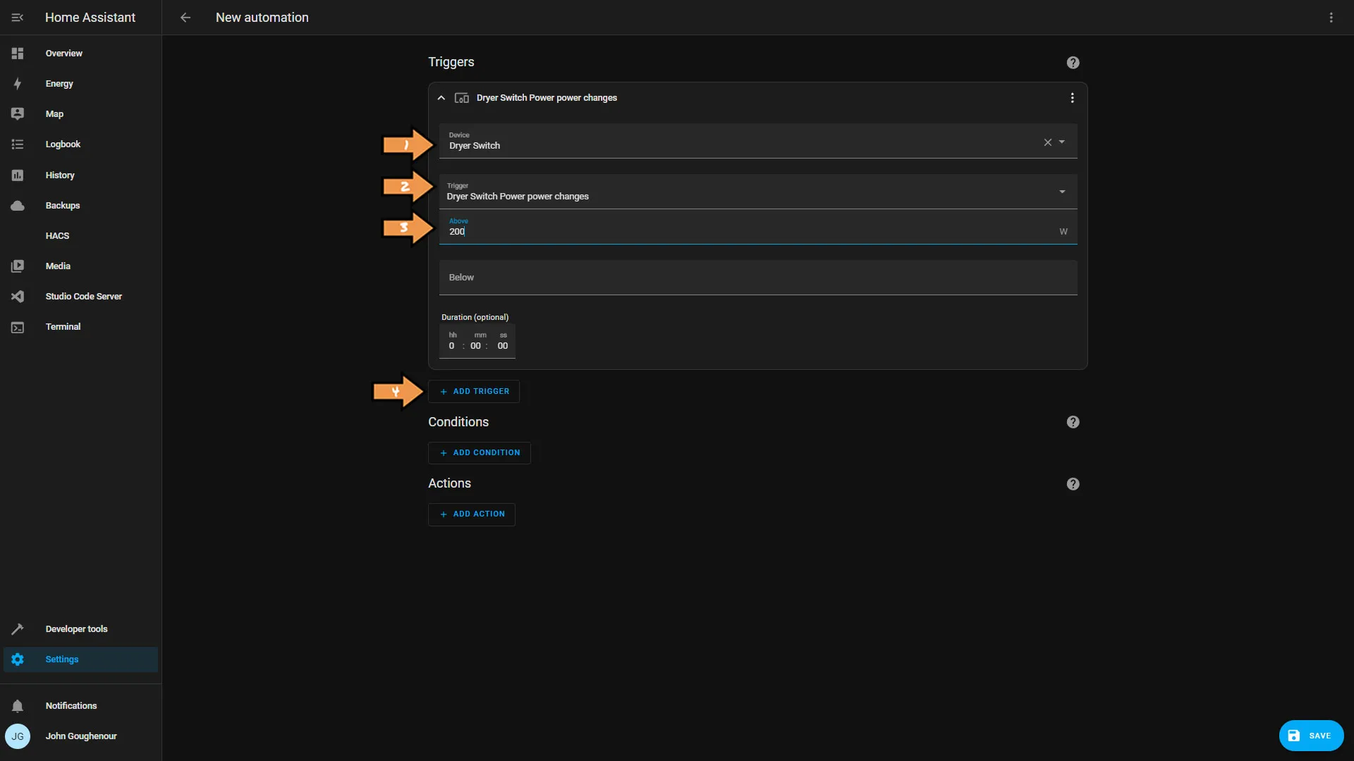Click the Logbook sidebar icon
Image resolution: width=1354 pixels, height=761 pixels.
coord(17,144)
